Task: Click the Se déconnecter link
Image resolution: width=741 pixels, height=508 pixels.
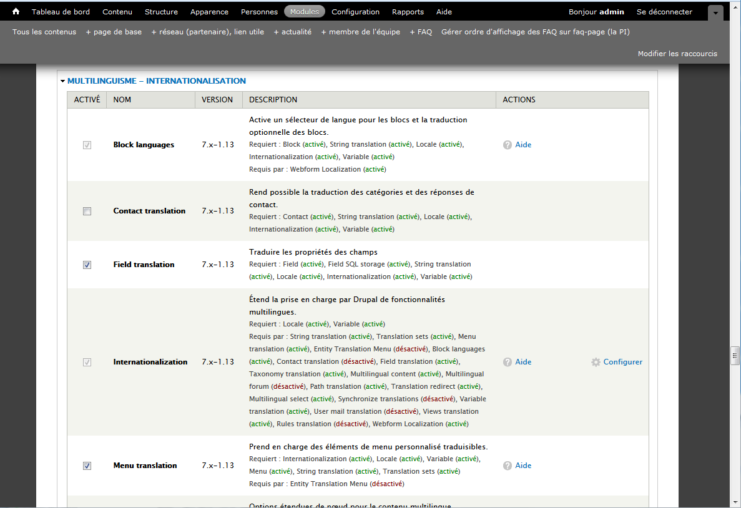Action: [664, 12]
